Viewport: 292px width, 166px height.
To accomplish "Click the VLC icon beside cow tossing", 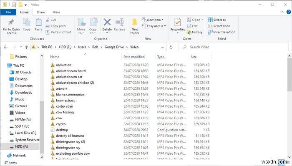I will coord(53,112).
